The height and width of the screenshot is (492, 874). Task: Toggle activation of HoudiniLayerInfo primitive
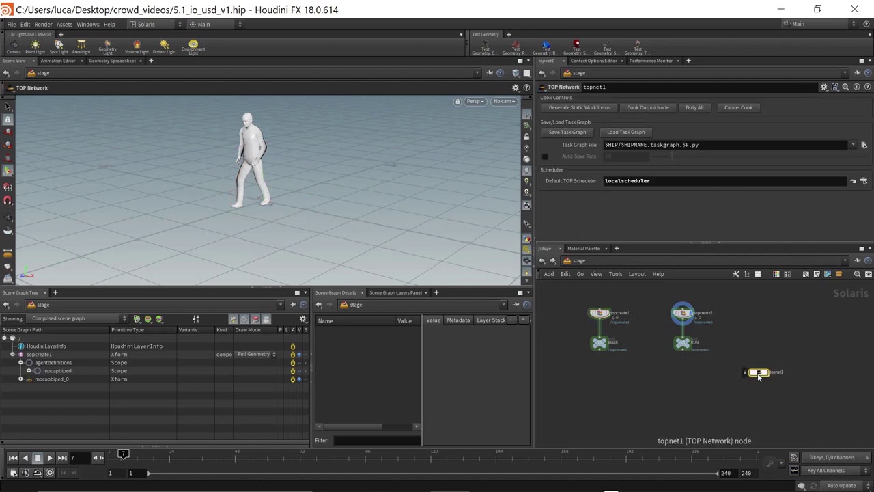tap(293, 346)
